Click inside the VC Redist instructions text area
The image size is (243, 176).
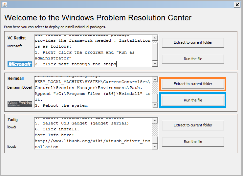click(93, 51)
